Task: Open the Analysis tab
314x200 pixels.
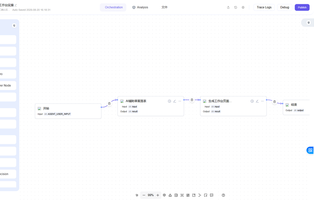Action: (140, 7)
